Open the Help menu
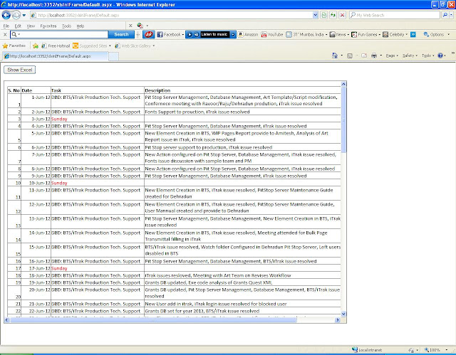456x355 pixels. (81, 26)
